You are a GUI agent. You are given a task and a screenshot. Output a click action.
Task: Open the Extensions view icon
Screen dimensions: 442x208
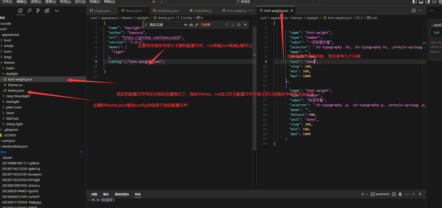coord(47,11)
